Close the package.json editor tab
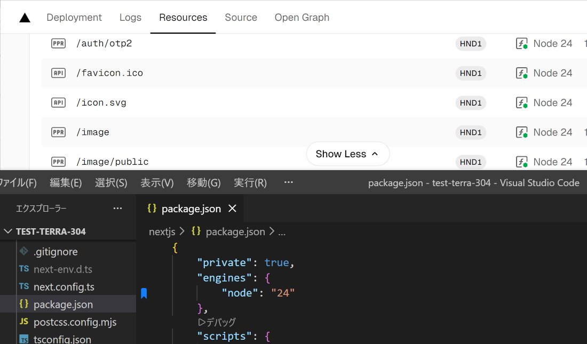 pyautogui.click(x=232, y=209)
